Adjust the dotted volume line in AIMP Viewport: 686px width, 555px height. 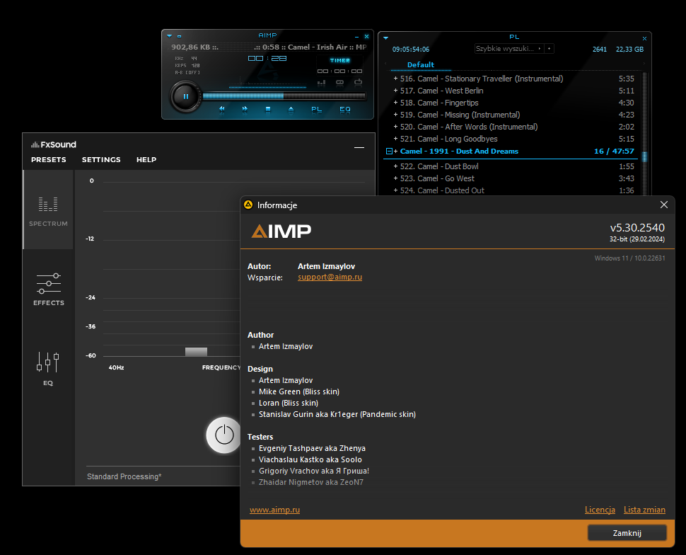coord(267,87)
